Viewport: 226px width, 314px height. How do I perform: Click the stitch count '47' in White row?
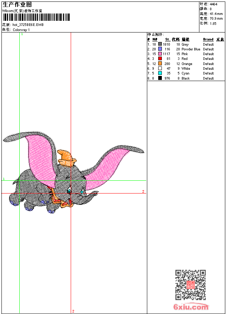click(x=168, y=69)
